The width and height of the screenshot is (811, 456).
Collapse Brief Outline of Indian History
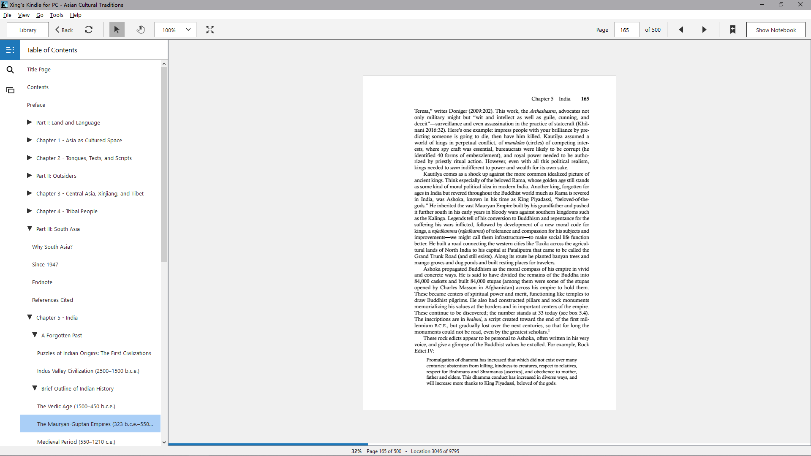click(x=35, y=388)
